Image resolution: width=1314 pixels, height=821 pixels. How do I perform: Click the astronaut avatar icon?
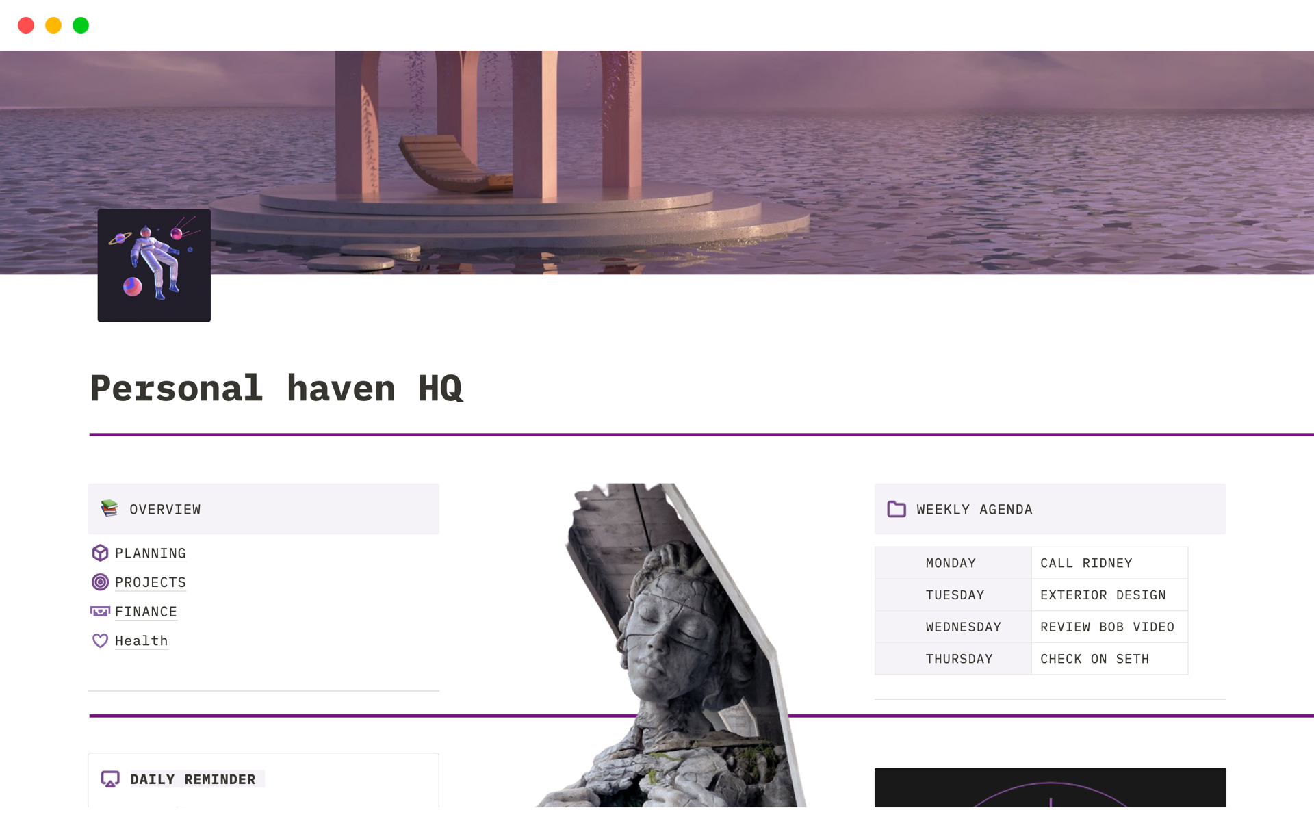154,265
